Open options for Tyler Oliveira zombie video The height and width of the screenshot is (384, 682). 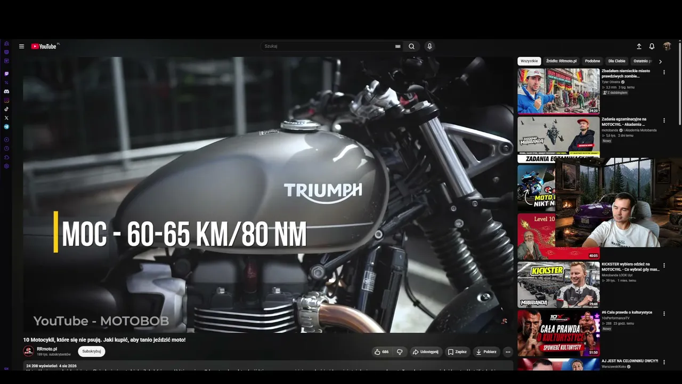[x=664, y=73]
